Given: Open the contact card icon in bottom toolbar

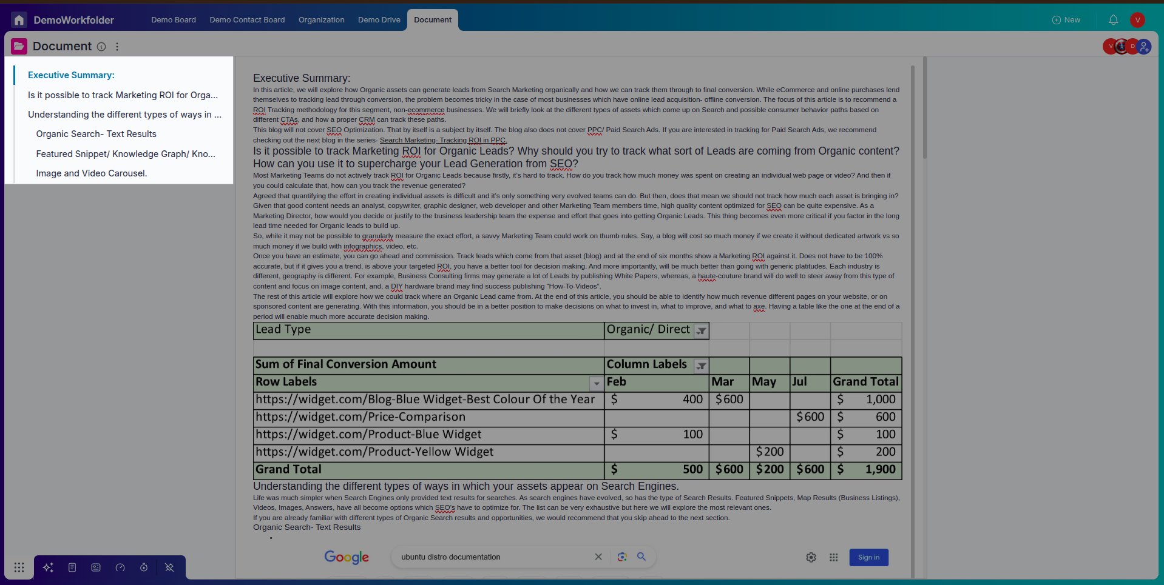Looking at the screenshot, I should (96, 567).
